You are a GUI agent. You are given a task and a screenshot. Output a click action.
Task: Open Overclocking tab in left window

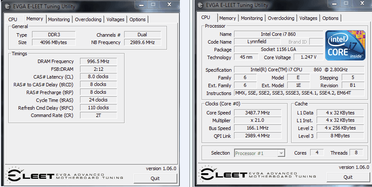click(x=88, y=19)
